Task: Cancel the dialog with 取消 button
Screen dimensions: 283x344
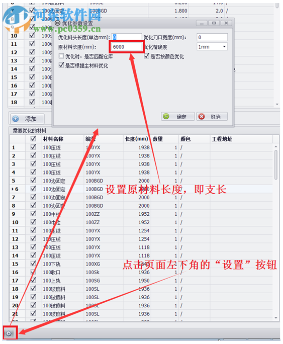Action: pos(212,117)
